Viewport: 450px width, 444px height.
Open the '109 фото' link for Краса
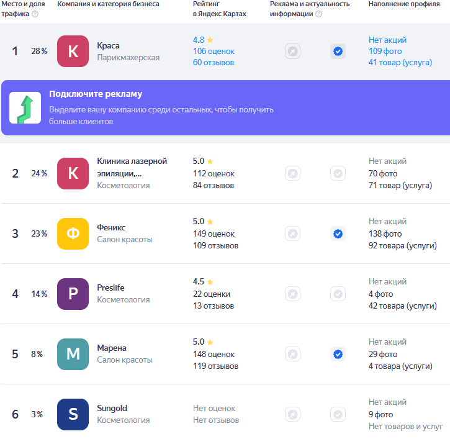[x=385, y=51]
